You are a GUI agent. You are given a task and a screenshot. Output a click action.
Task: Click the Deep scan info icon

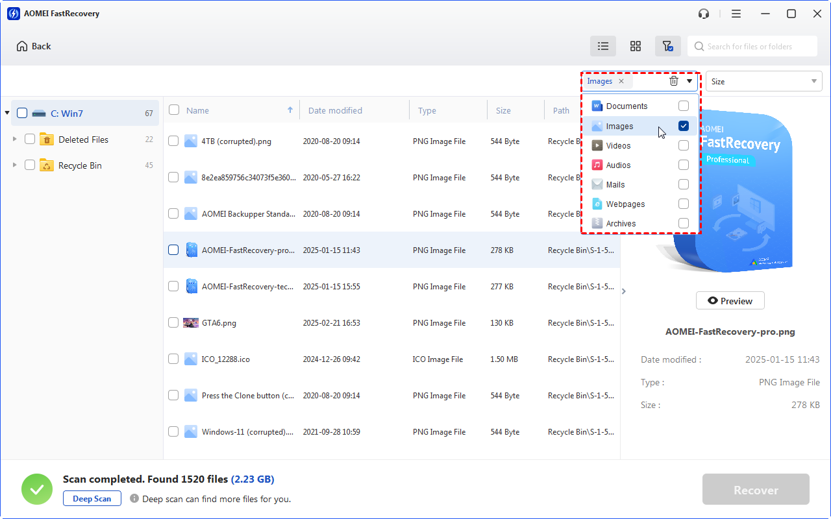click(134, 499)
